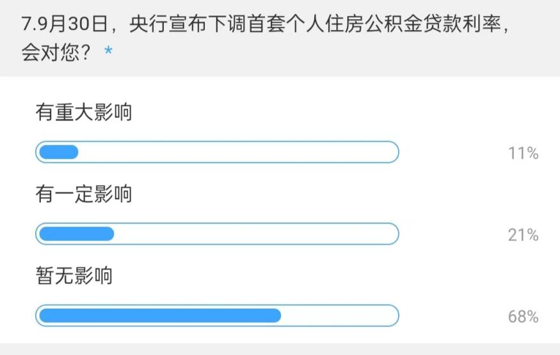560x355 pixels.
Task: Click empty part of 暂无影响 bar
Action: (339, 316)
